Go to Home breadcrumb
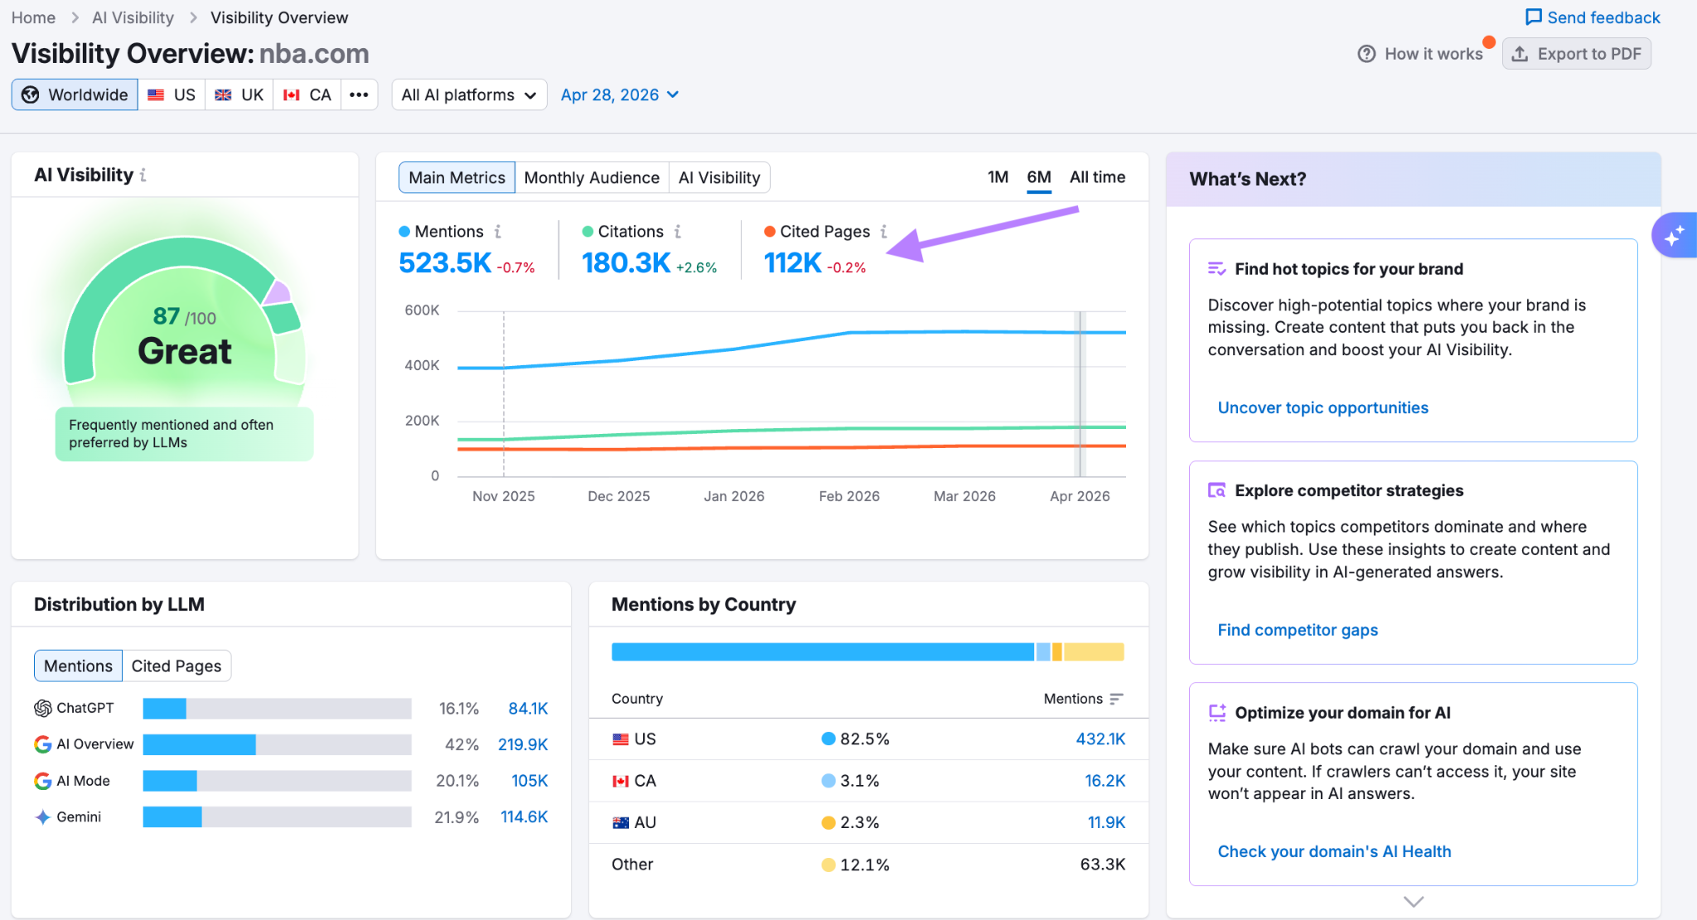 (33, 17)
